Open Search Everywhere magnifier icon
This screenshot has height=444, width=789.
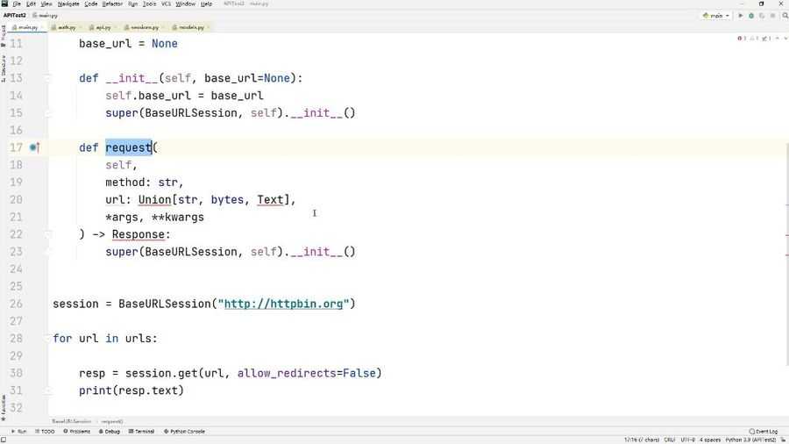[x=785, y=16]
